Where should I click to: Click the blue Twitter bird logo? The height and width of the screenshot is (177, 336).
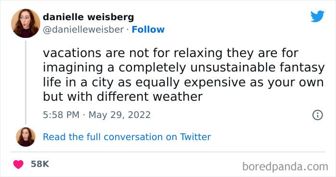tap(318, 16)
